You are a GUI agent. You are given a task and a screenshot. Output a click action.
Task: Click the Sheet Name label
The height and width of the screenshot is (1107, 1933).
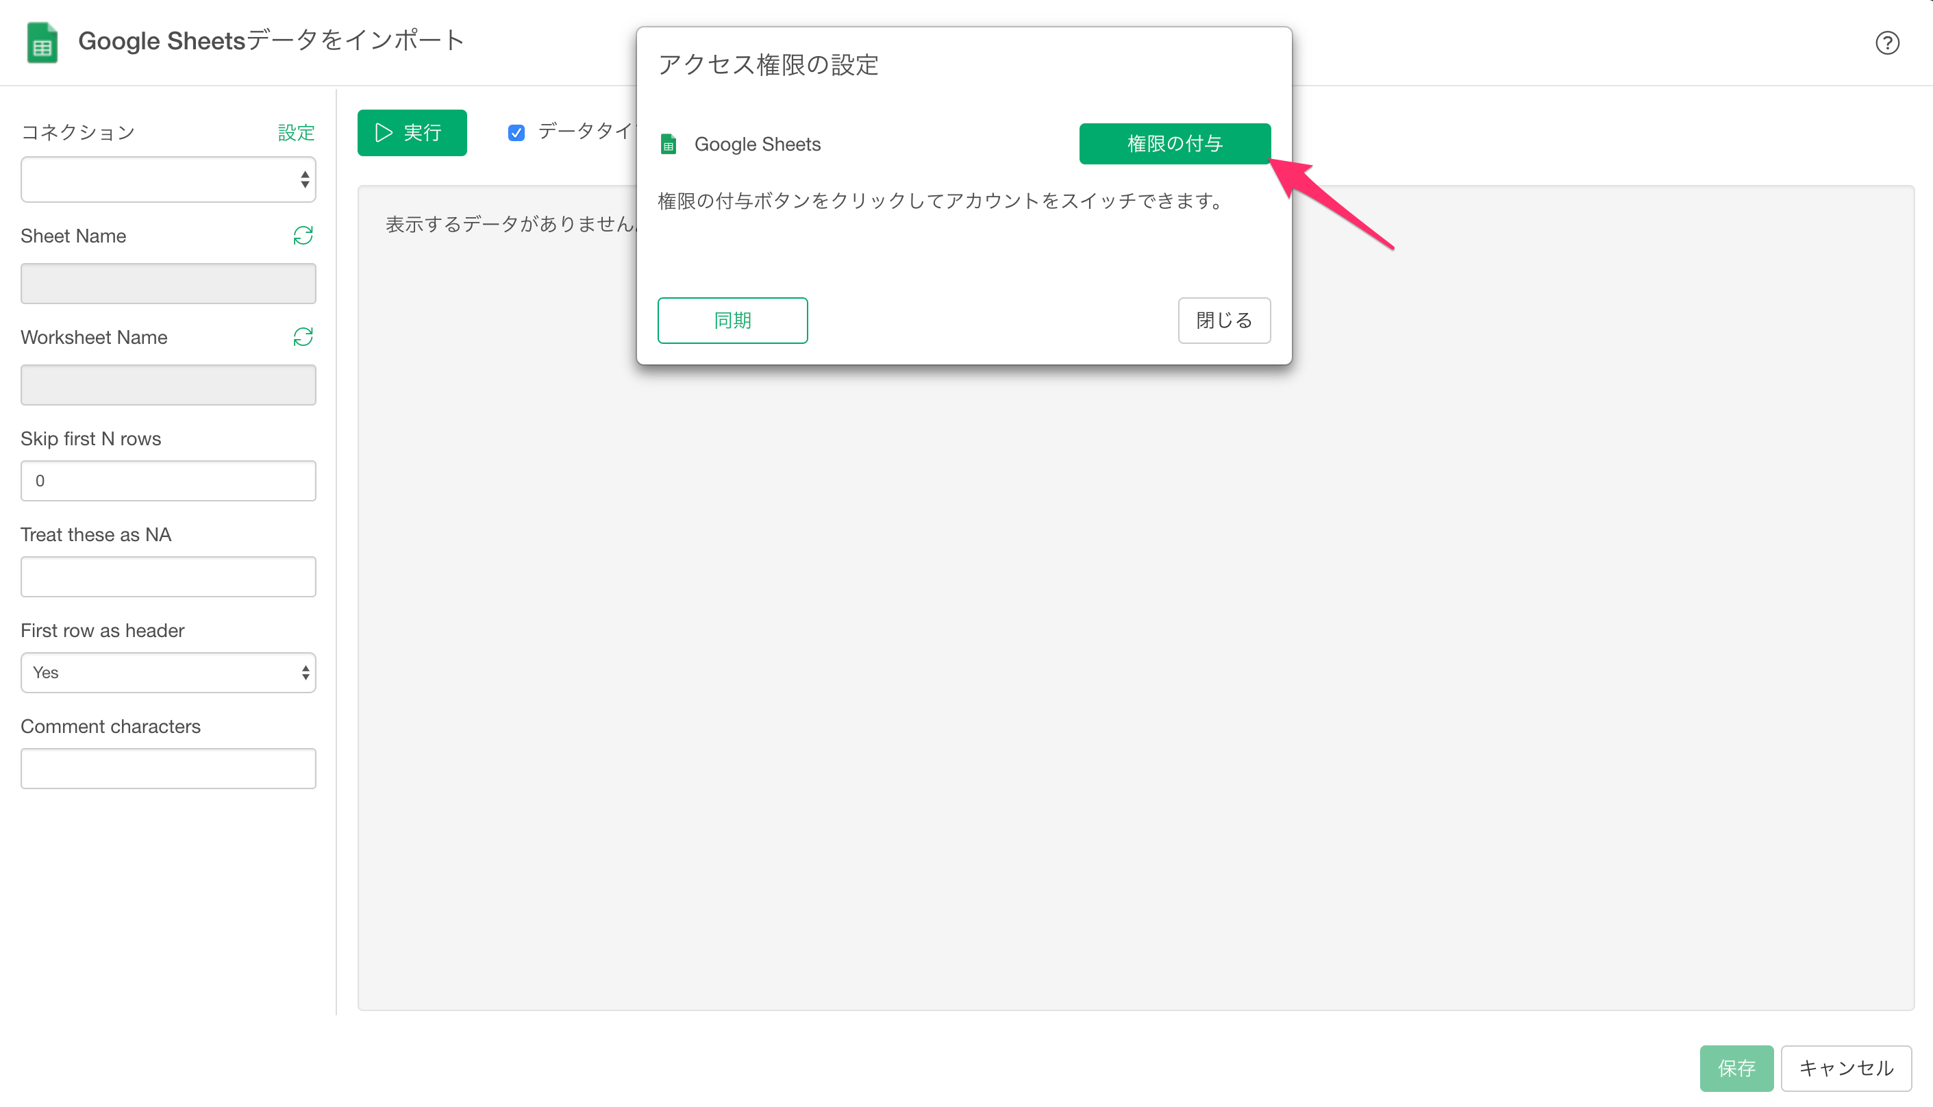[73, 236]
